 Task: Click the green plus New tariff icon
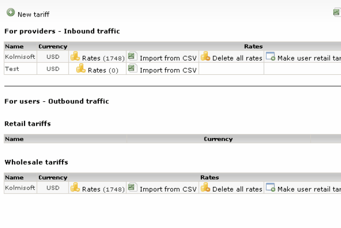pos(10,14)
